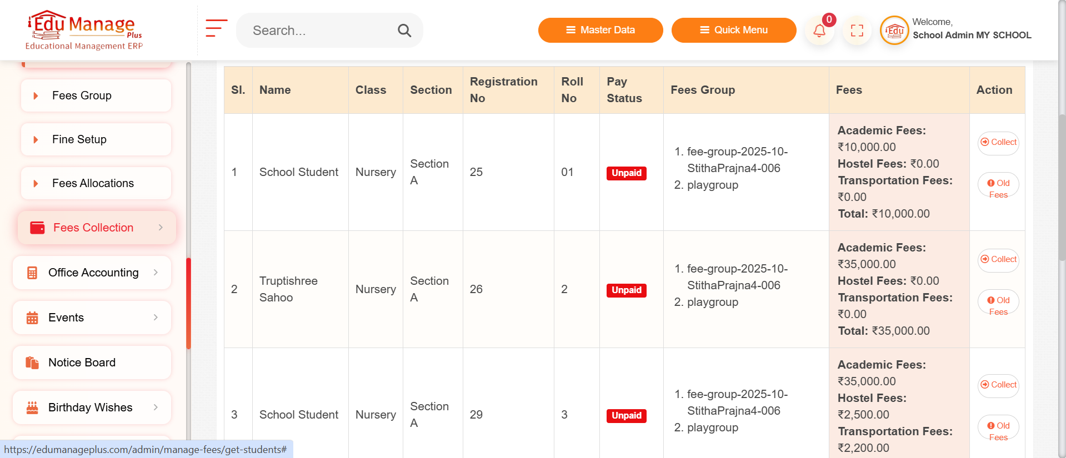Image resolution: width=1066 pixels, height=458 pixels.
Task: Click the search magnifier icon
Action: pyautogui.click(x=404, y=31)
